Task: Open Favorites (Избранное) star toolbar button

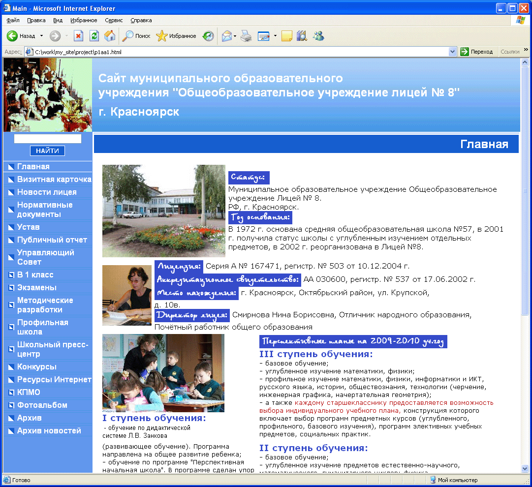Action: click(x=176, y=35)
